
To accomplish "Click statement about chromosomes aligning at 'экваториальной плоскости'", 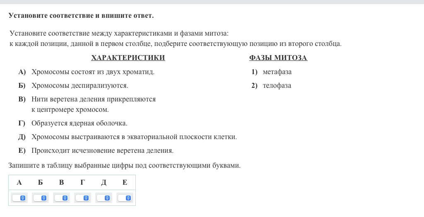I will click(134, 137).
